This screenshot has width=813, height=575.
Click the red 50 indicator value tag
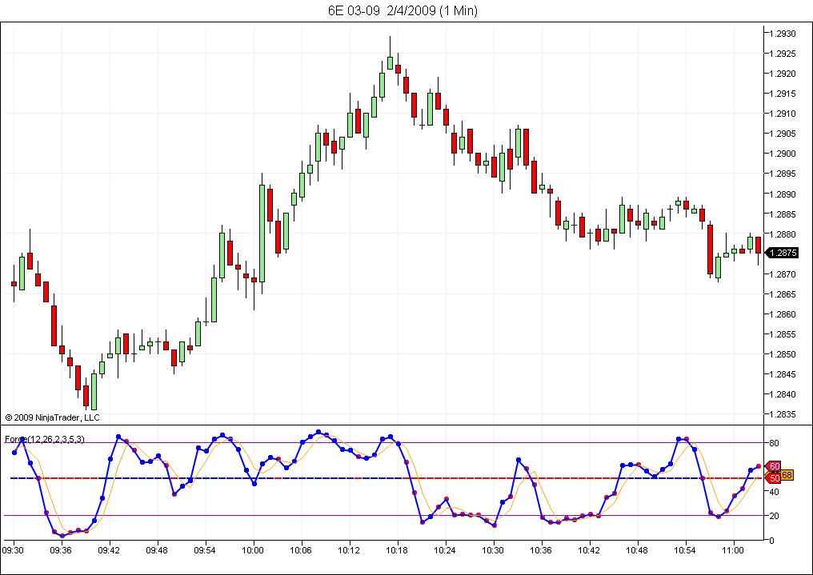click(773, 478)
